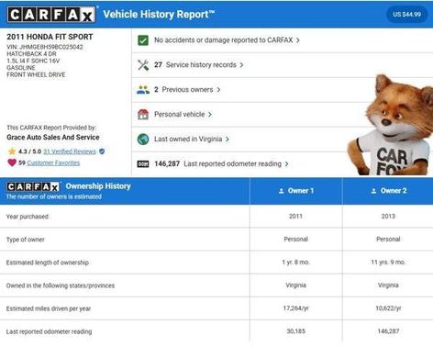This screenshot has height=347, width=433.
Task: Click the gold star rating icon
Action: pyautogui.click(x=12, y=151)
